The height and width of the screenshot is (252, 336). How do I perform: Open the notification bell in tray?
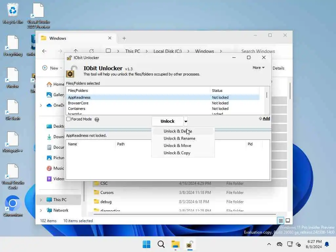(x=327, y=244)
